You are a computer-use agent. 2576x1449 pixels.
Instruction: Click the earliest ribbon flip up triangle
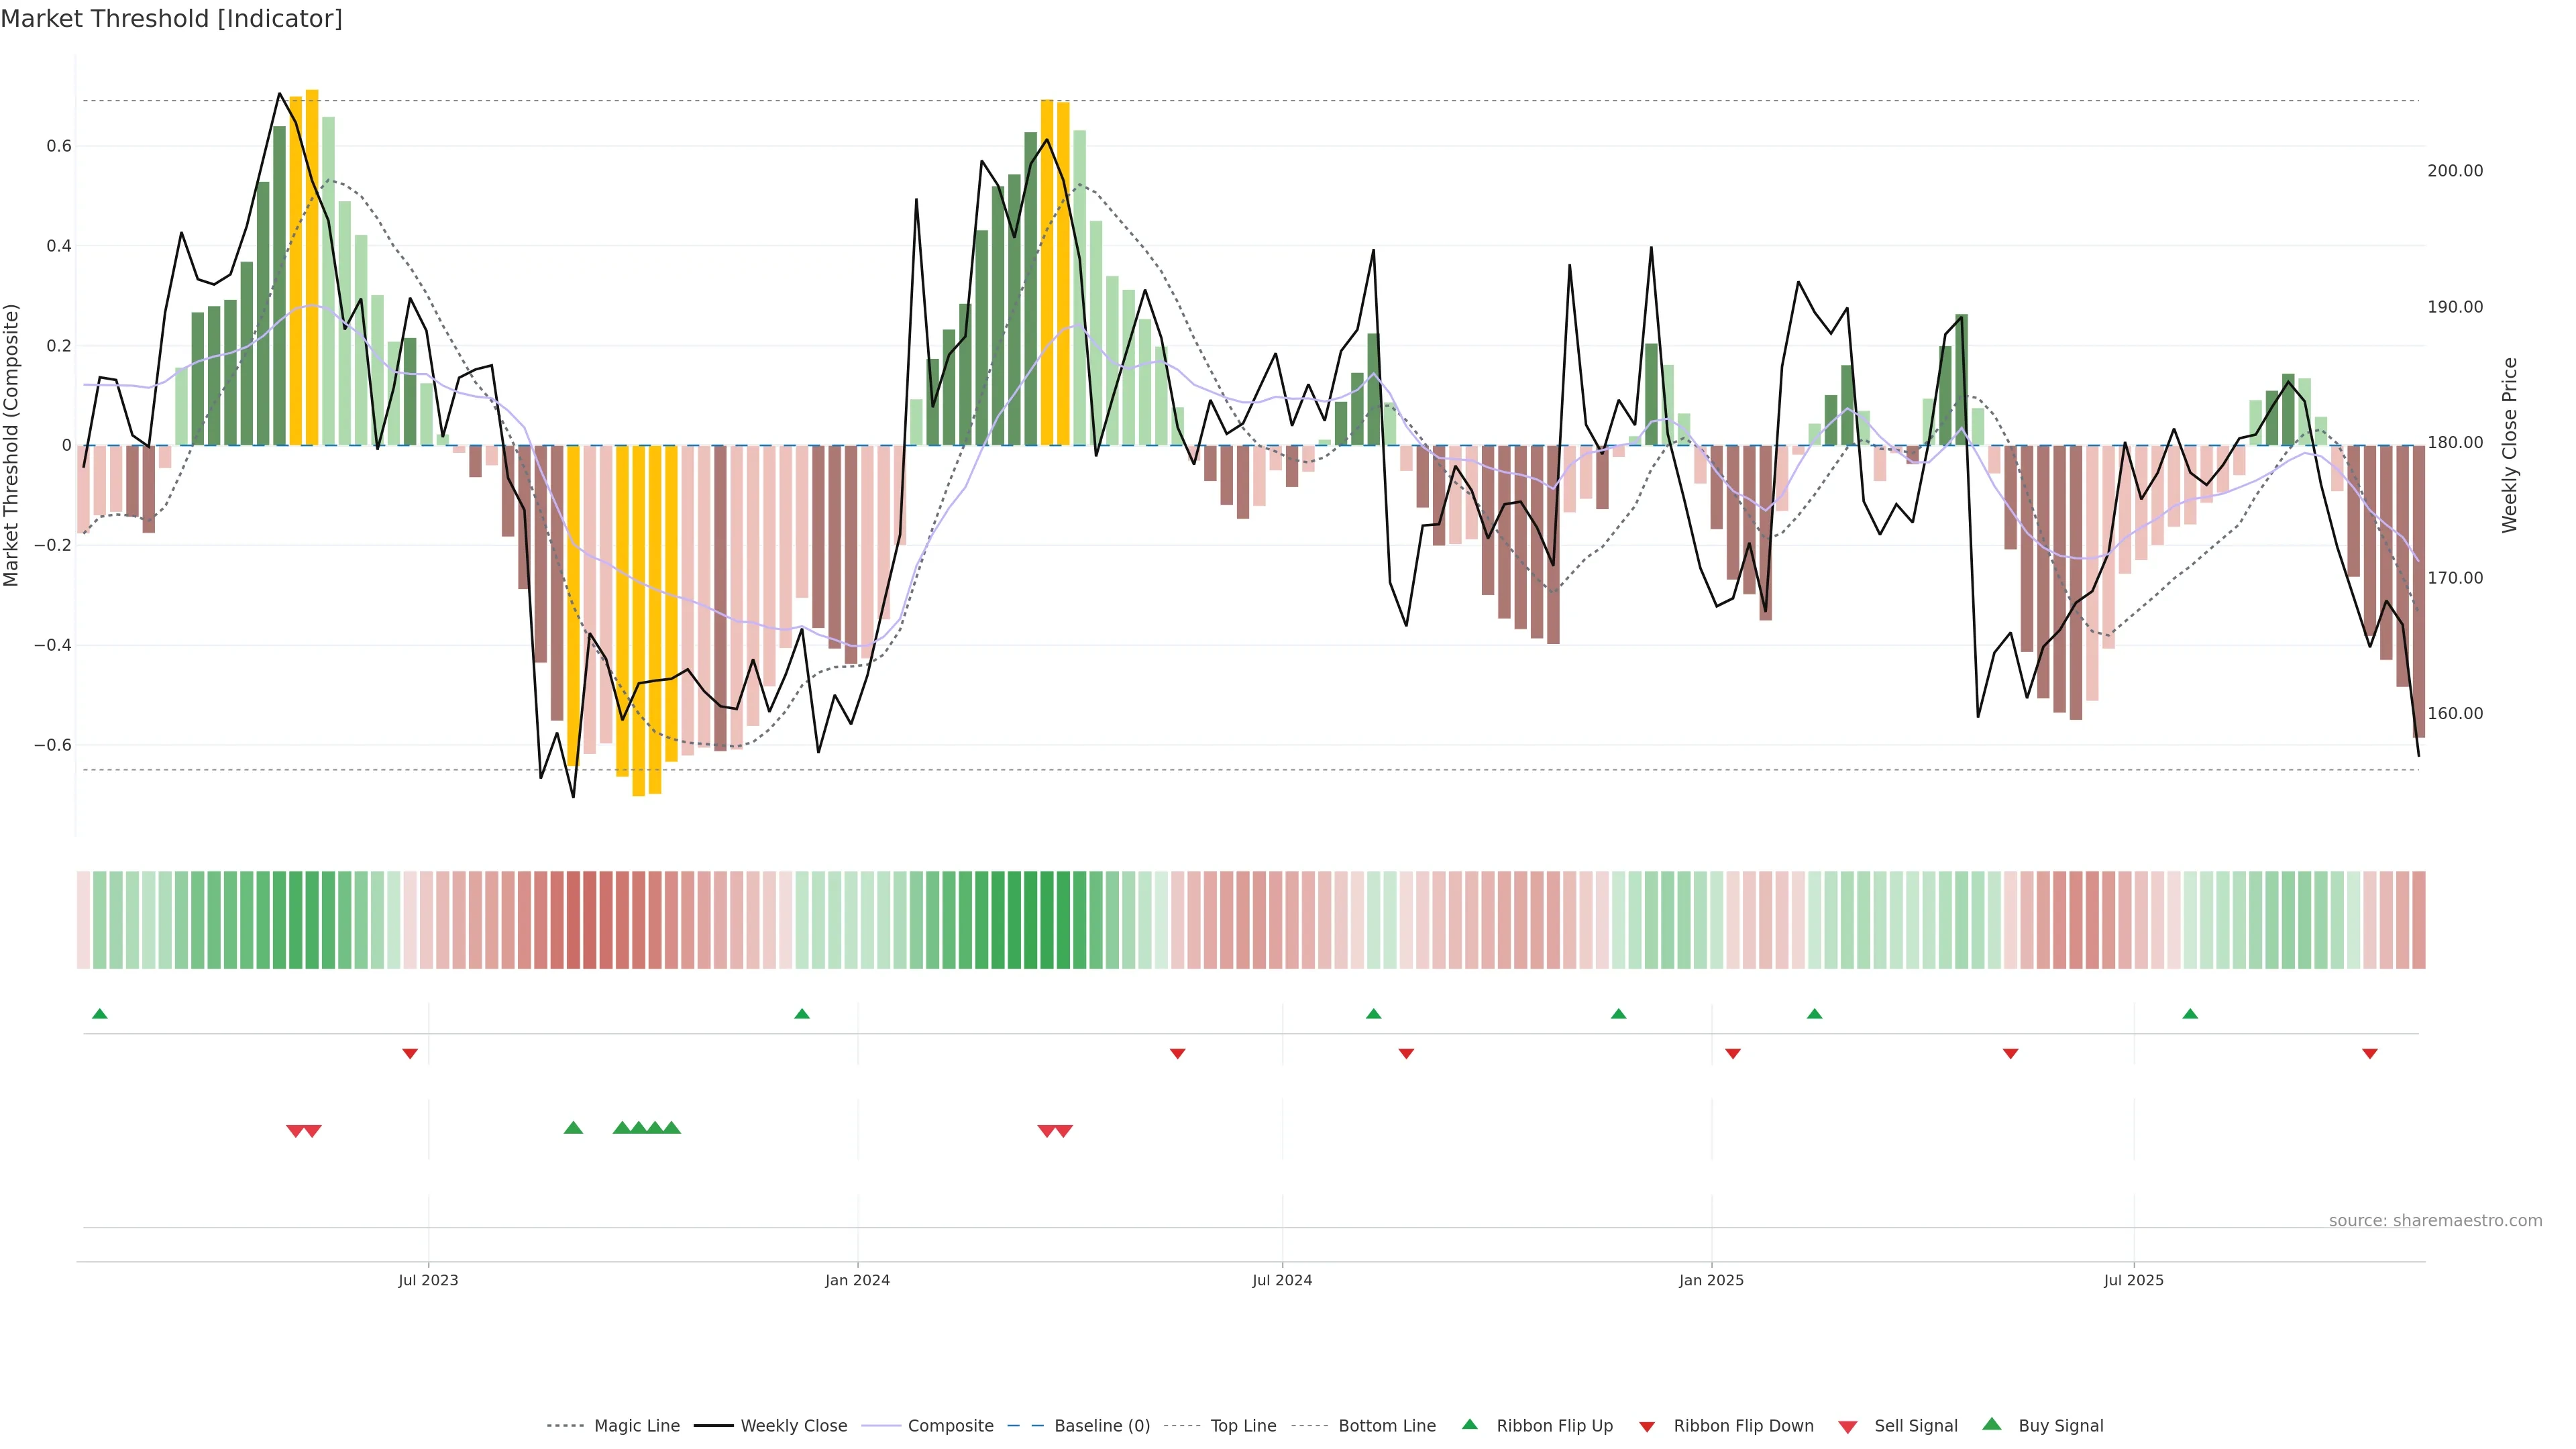click(x=99, y=1014)
